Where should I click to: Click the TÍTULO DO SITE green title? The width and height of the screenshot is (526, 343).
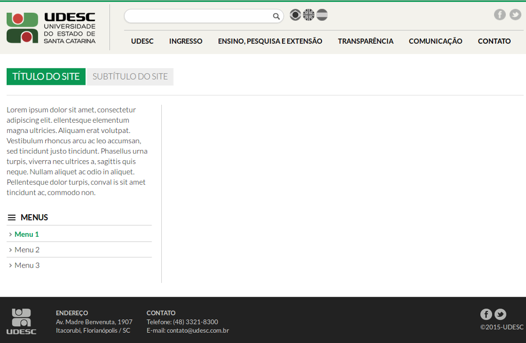[x=46, y=77]
